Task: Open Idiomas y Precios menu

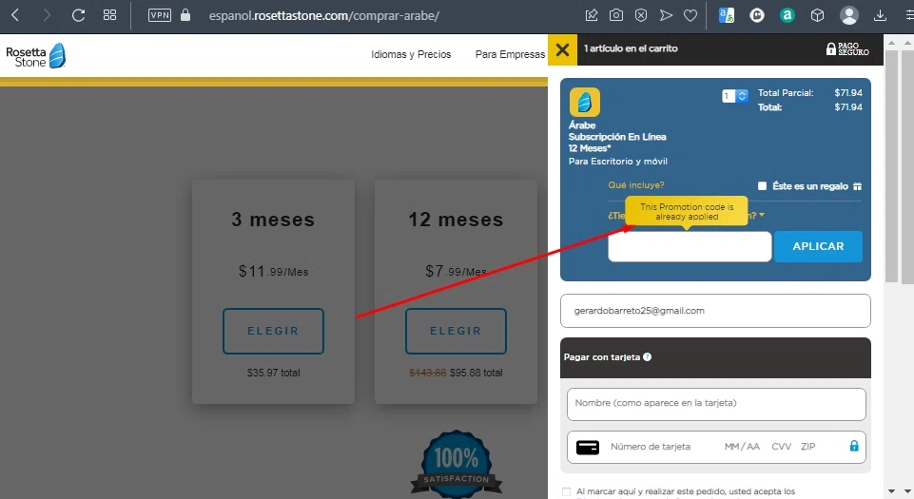Action: pyautogui.click(x=411, y=54)
